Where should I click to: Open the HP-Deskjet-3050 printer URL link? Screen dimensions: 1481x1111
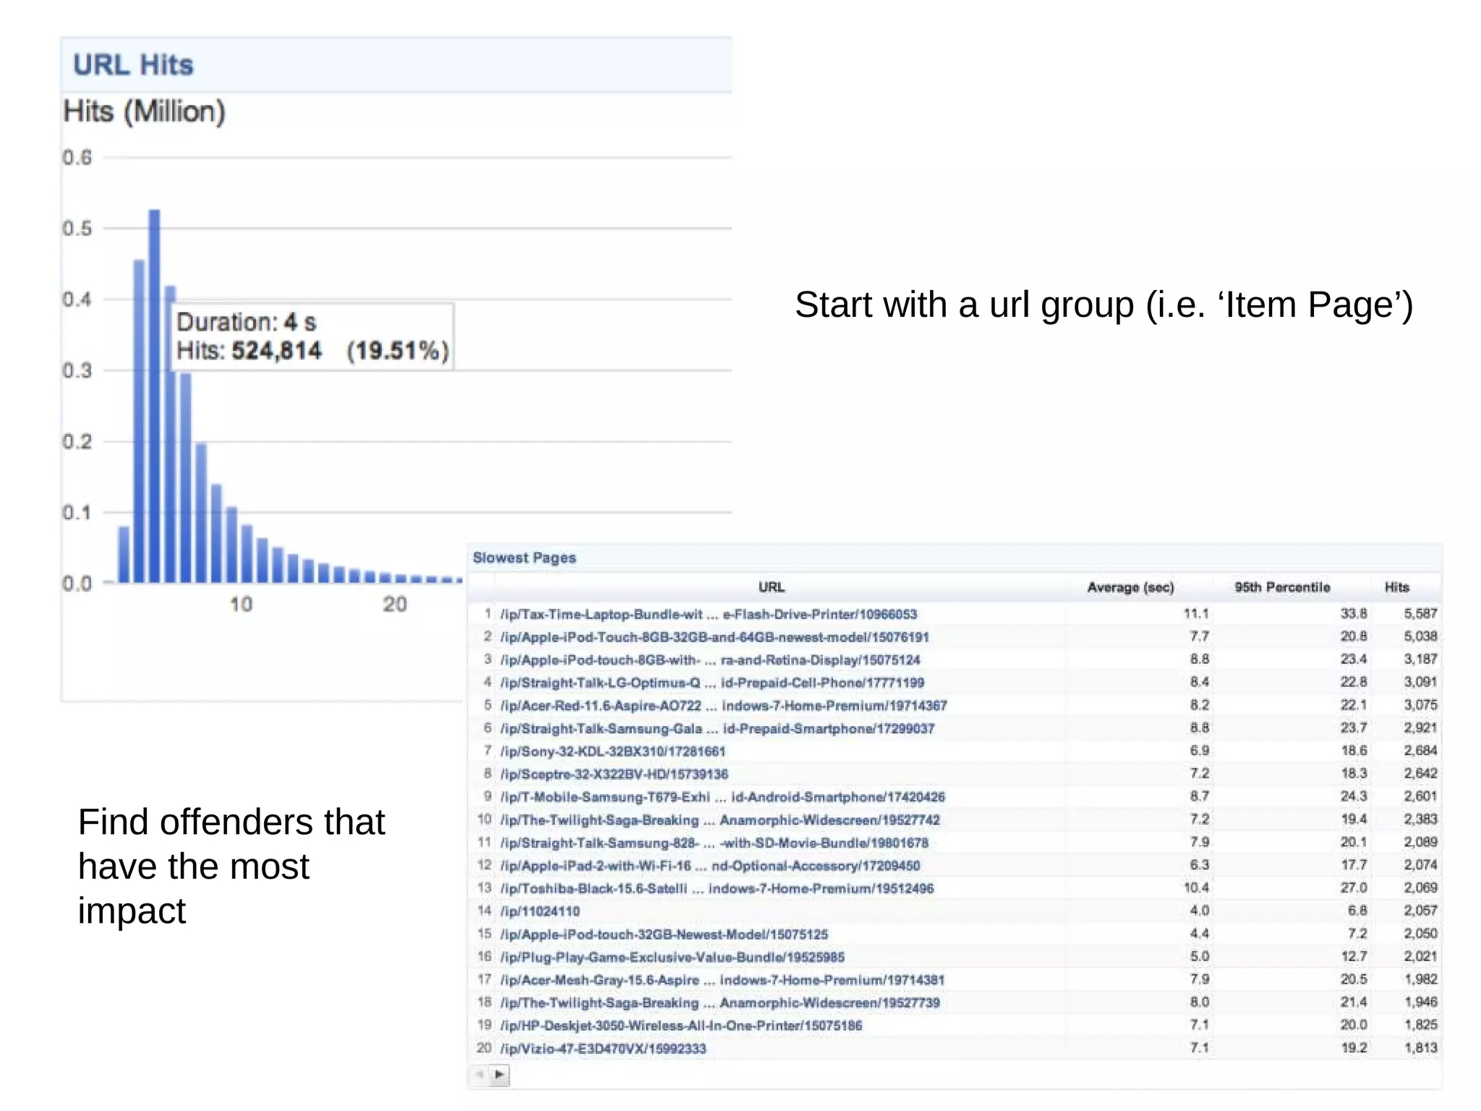tap(680, 1026)
